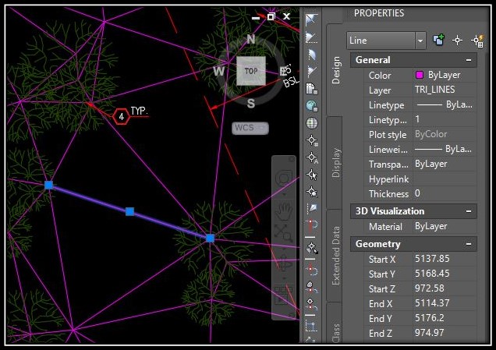This screenshot has height=350, width=496.
Task: Click Zoom Extents icon on navigation bar
Action: [283, 233]
